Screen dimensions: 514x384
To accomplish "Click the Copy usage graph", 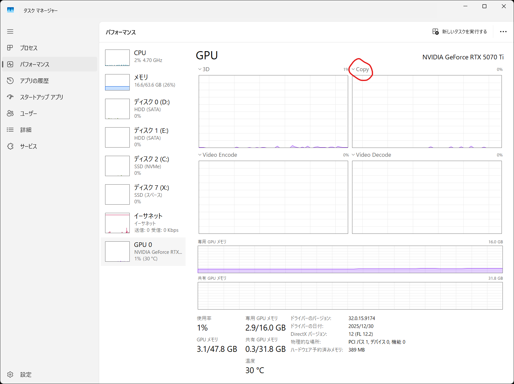I will coord(427,111).
